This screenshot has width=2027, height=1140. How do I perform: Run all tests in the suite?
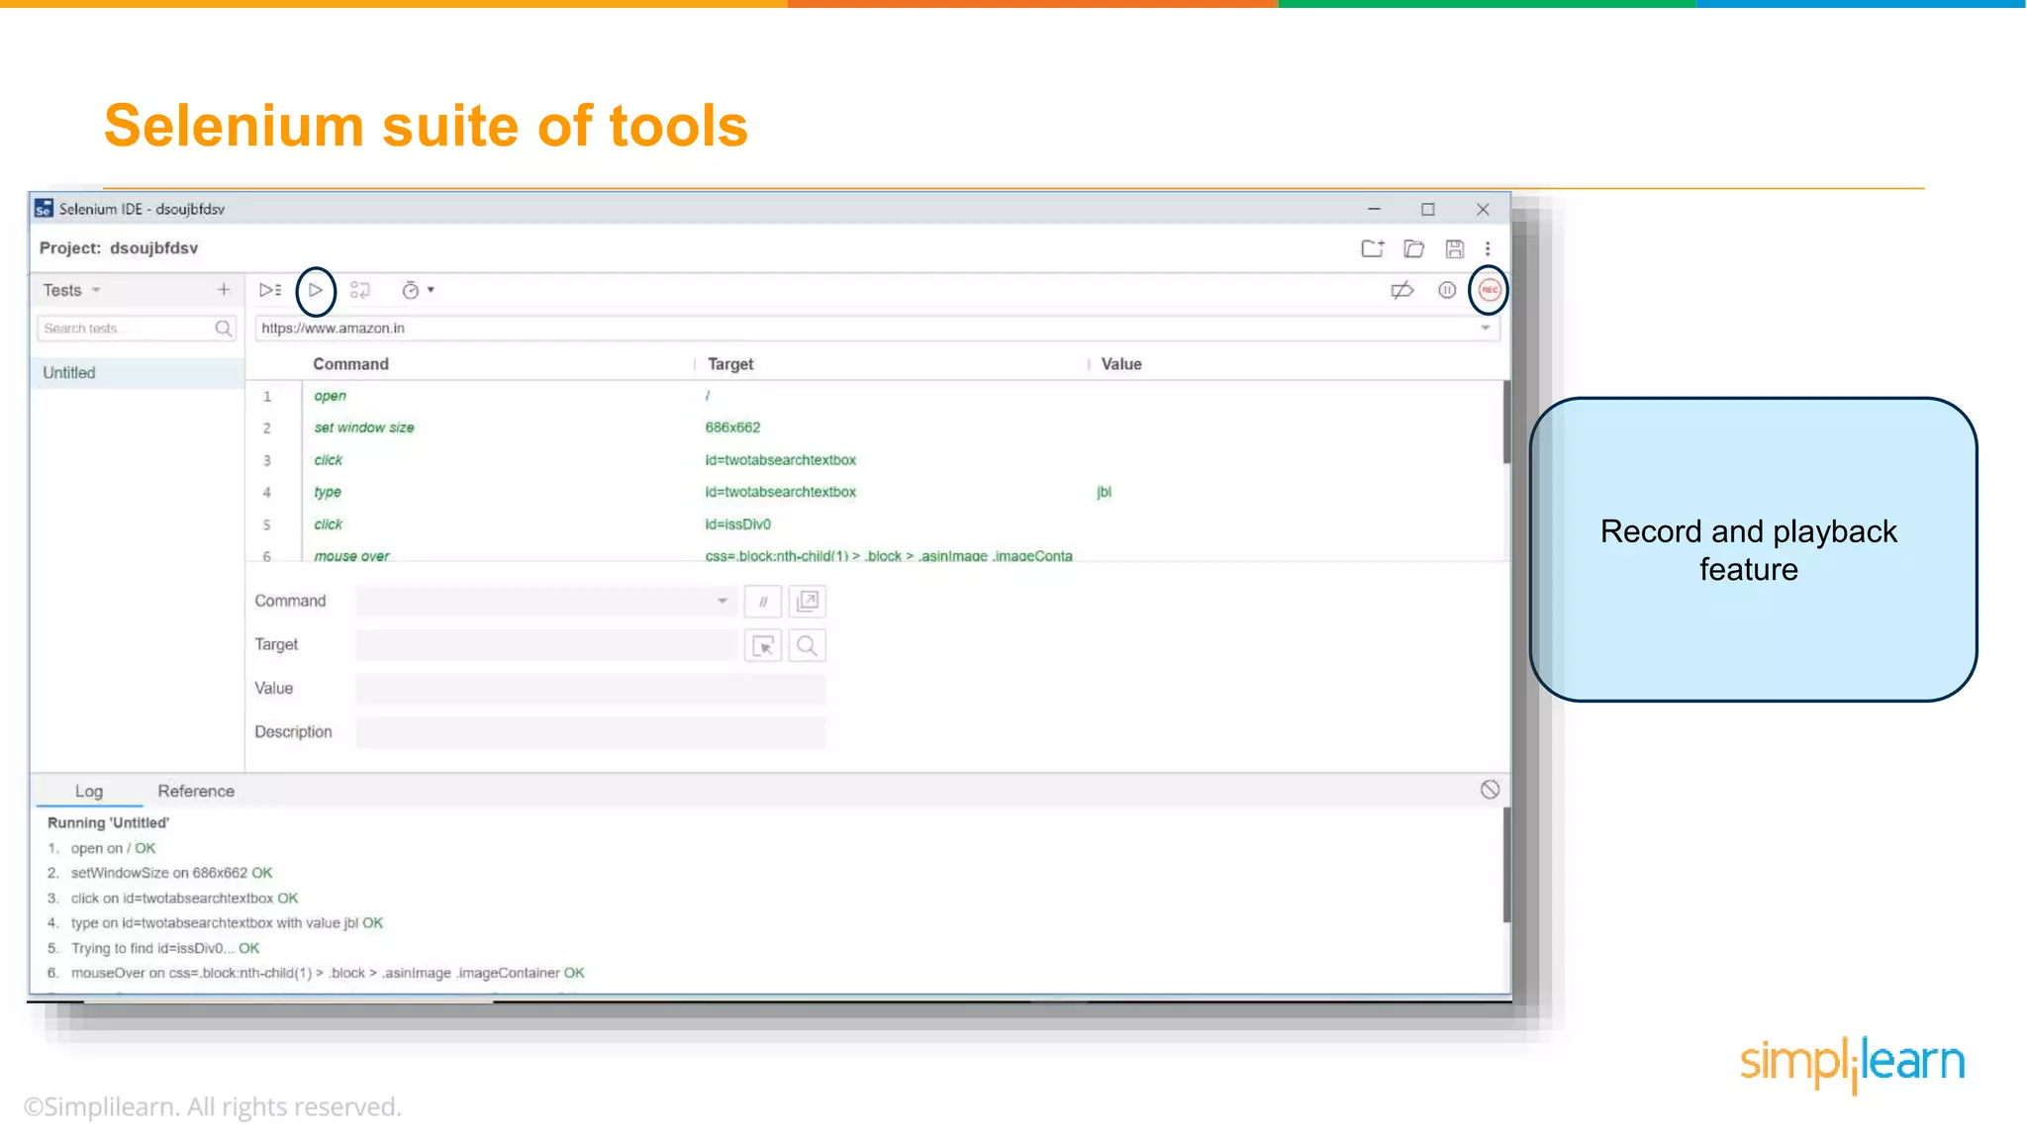pos(270,290)
